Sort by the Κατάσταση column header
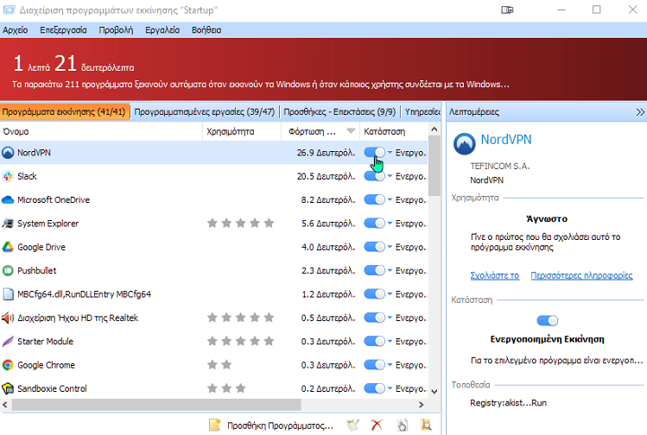Screen dimensions: 647x435 [394, 131]
